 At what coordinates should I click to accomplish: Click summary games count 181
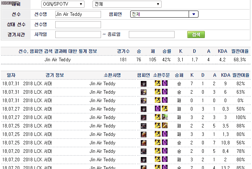[x=123, y=60]
